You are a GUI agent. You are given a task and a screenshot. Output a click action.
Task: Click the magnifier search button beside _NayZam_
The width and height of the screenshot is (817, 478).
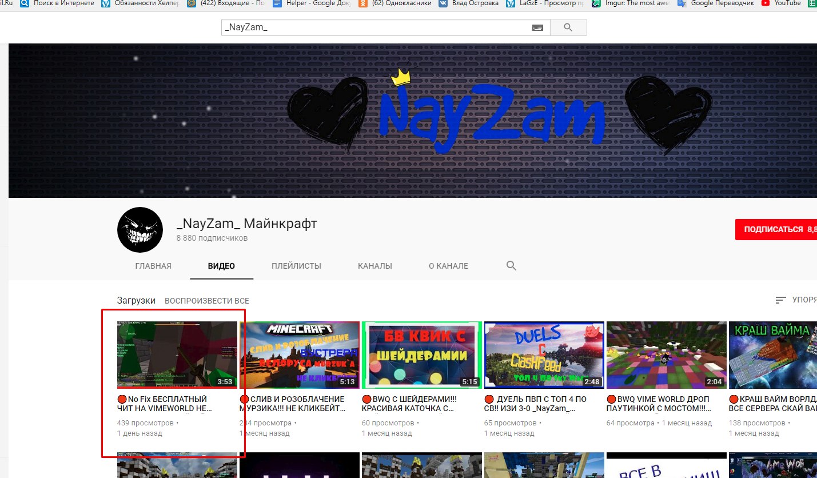[x=568, y=27]
